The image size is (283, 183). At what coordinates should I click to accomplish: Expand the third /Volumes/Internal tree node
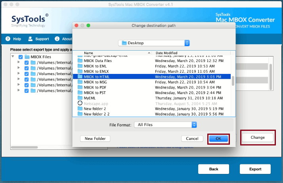coord(19,73)
